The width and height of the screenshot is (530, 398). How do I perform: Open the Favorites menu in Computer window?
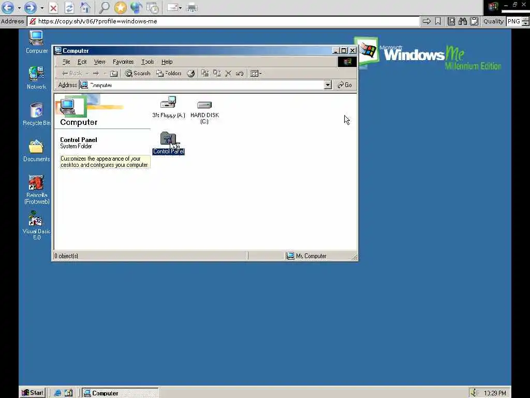click(x=123, y=62)
